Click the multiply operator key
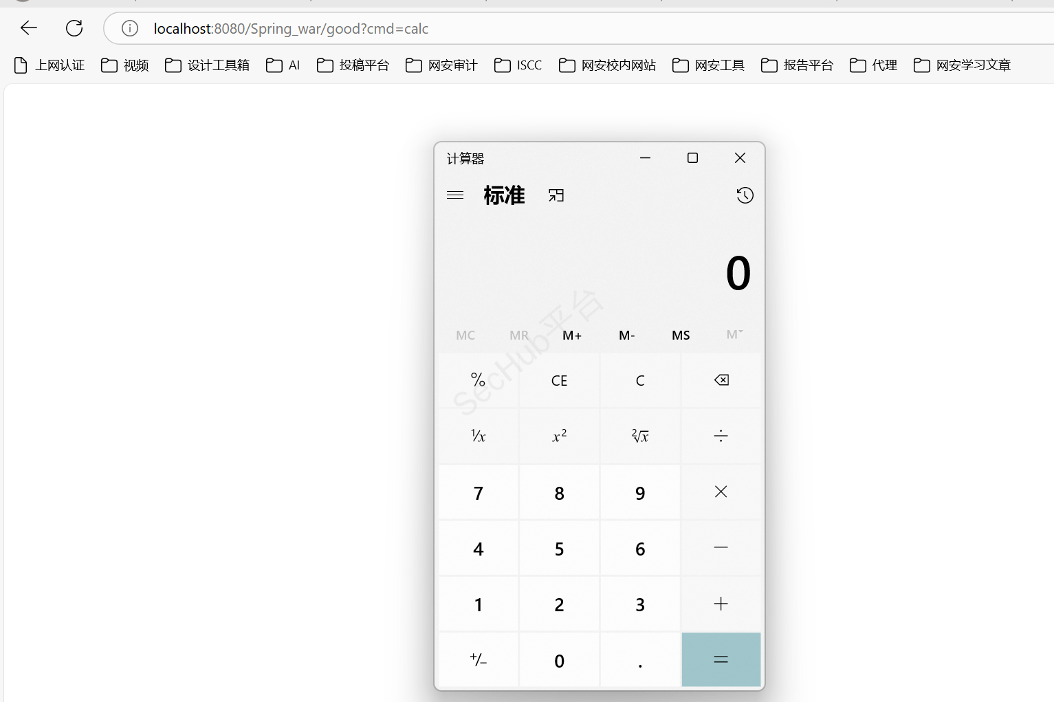Viewport: 1054px width, 702px height. tap(721, 492)
